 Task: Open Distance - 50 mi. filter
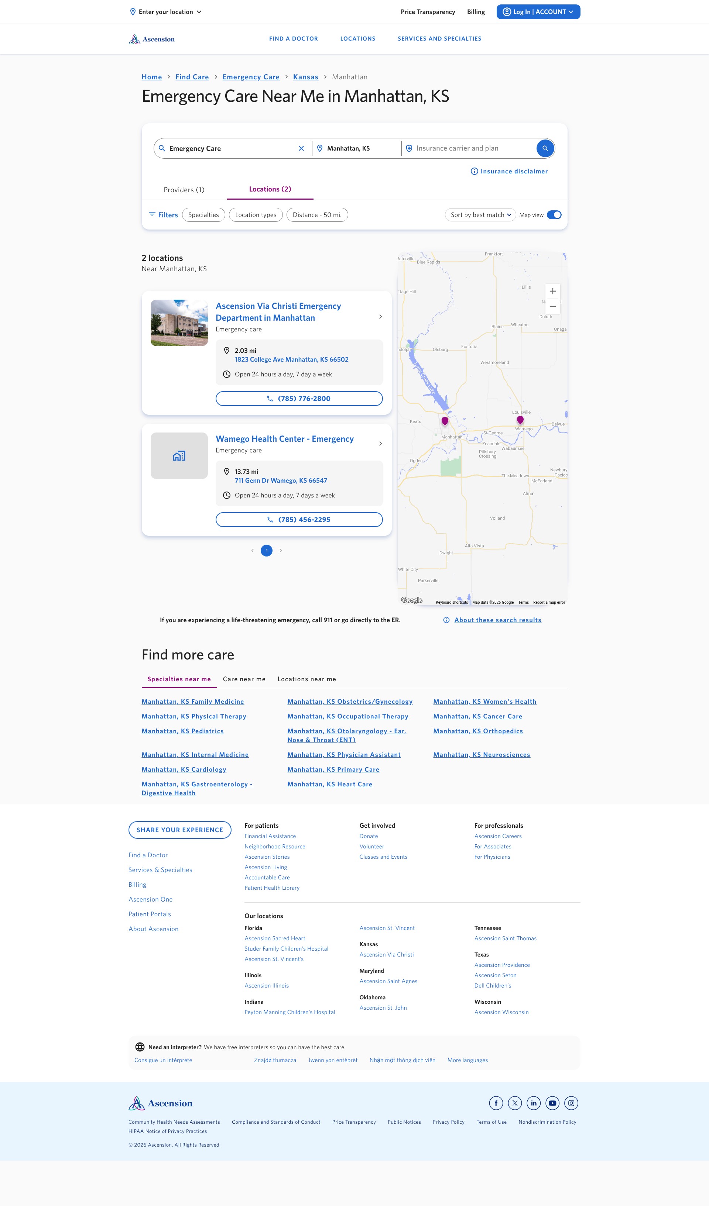pos(317,215)
